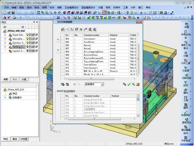
Task: Toggle the row selector box for row 908
Action: pyautogui.click(x=62, y=52)
